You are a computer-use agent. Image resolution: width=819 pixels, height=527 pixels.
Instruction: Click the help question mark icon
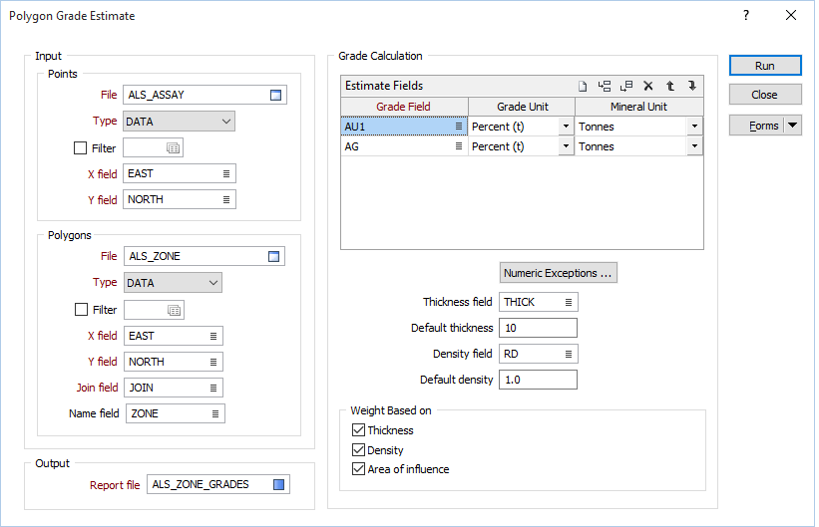746,15
